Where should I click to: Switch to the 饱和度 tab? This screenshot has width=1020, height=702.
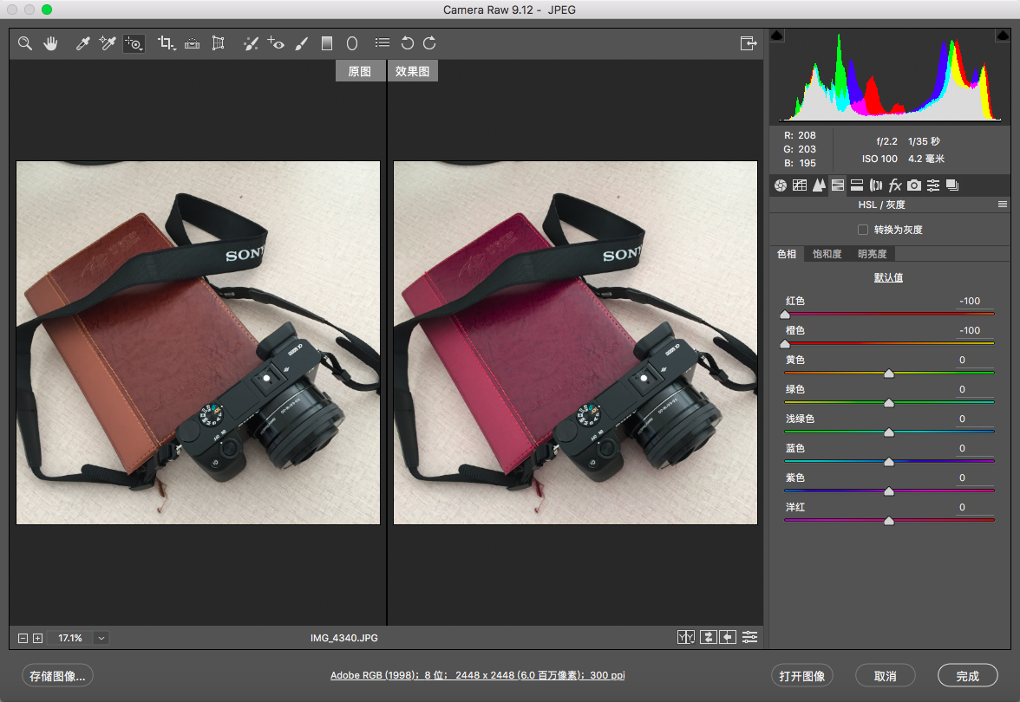(827, 254)
